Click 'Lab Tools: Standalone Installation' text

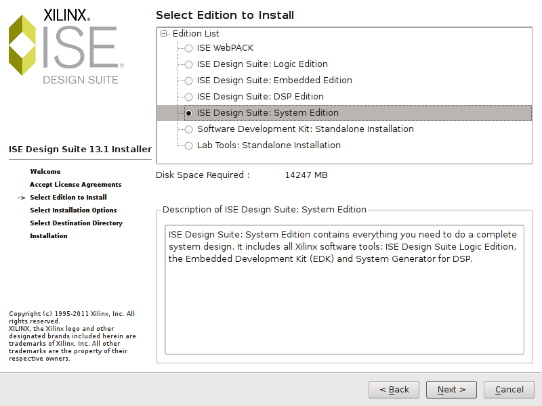(268, 145)
